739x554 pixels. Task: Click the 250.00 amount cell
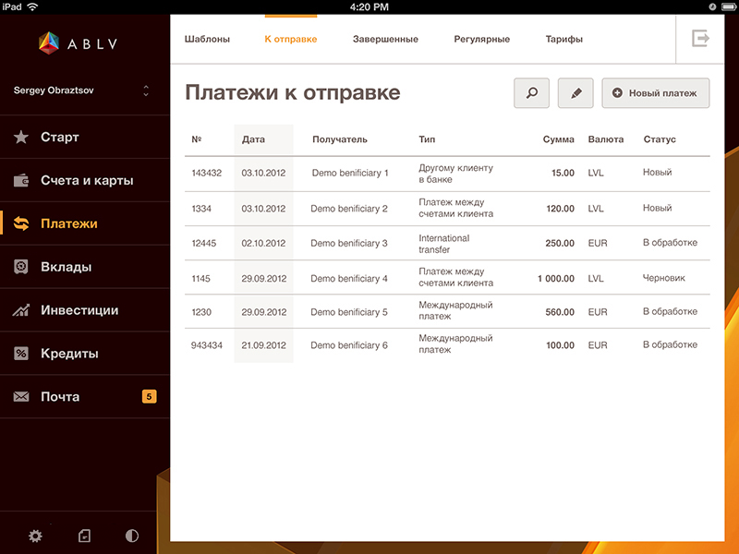click(x=560, y=243)
